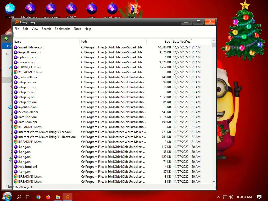Select the layout.bin.oni file icon

click(x=16, y=107)
